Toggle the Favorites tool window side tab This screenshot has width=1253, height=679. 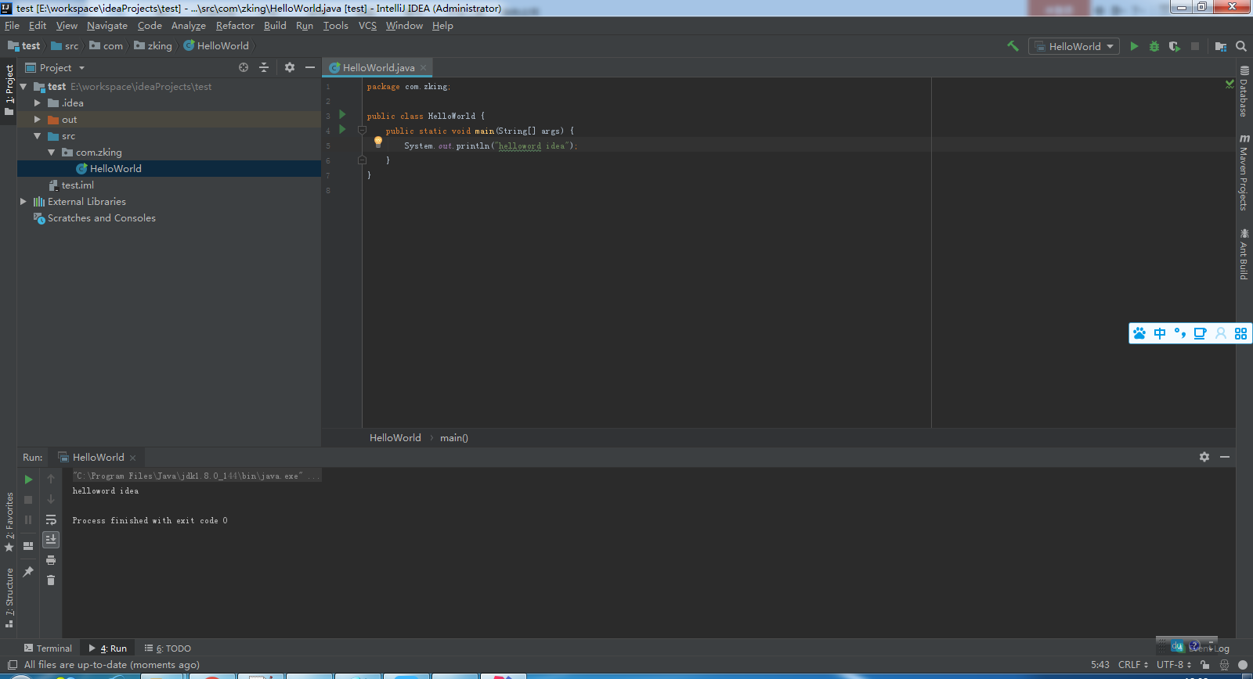9,522
